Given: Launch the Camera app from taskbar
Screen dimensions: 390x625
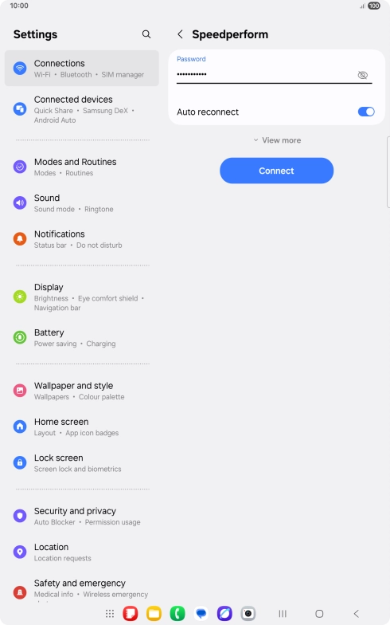Looking at the screenshot, I should click(x=248, y=614).
